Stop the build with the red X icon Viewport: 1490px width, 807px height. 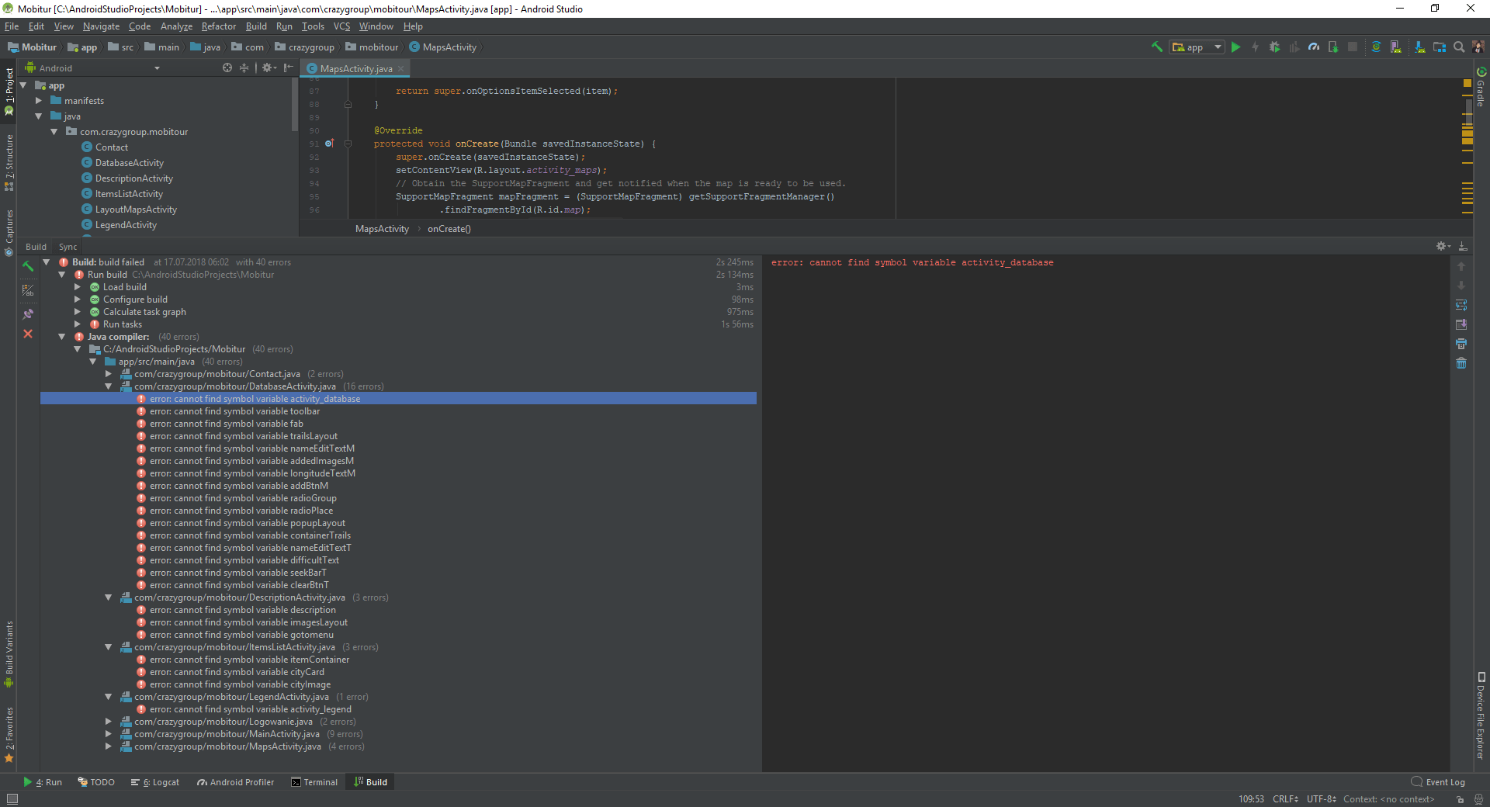[28, 334]
